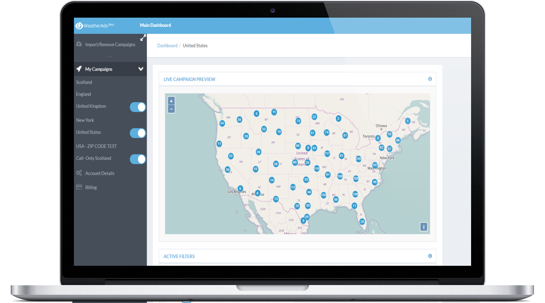Click the WeatherAds Beta brand name

(x=99, y=26)
